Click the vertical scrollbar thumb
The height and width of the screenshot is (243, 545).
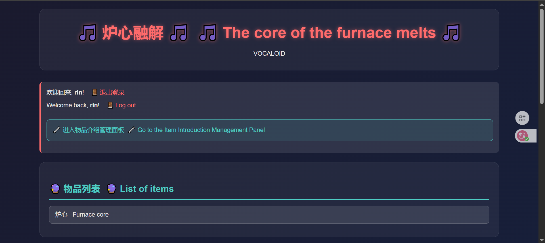542,57
